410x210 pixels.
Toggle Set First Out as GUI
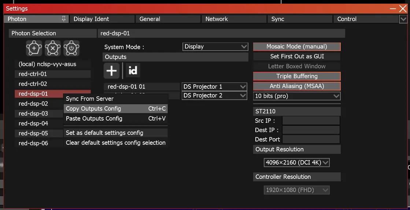[297, 56]
